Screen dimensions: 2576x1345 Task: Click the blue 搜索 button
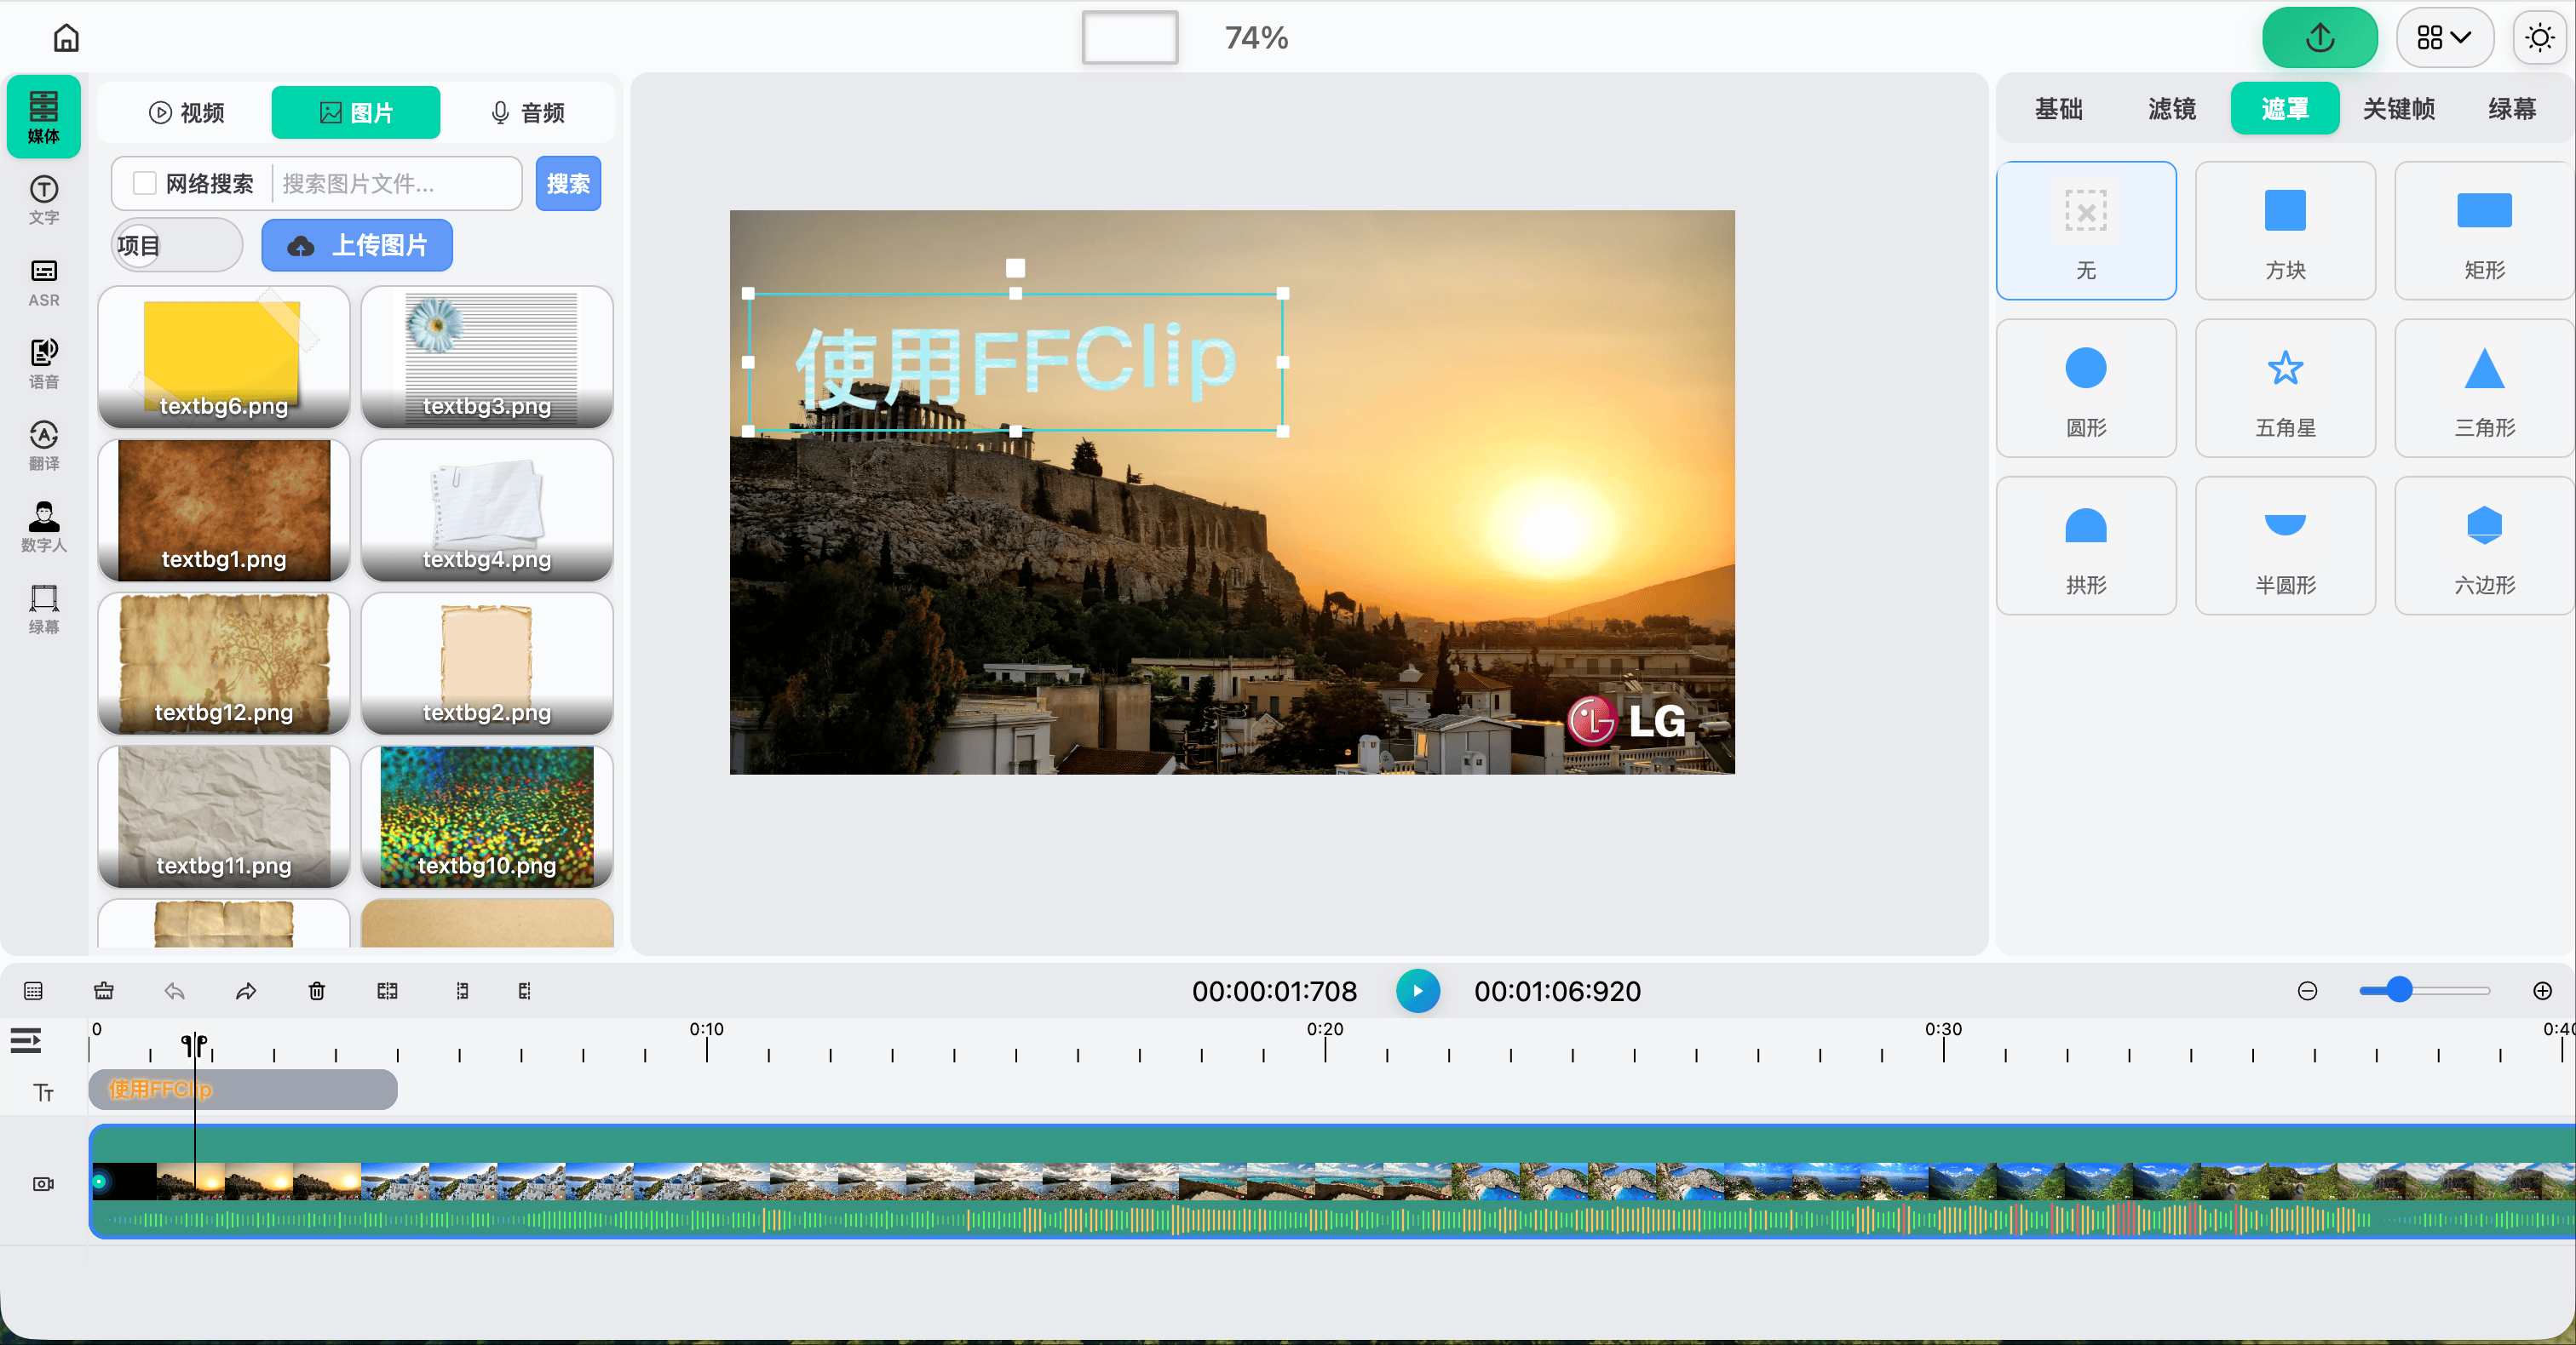tap(568, 183)
